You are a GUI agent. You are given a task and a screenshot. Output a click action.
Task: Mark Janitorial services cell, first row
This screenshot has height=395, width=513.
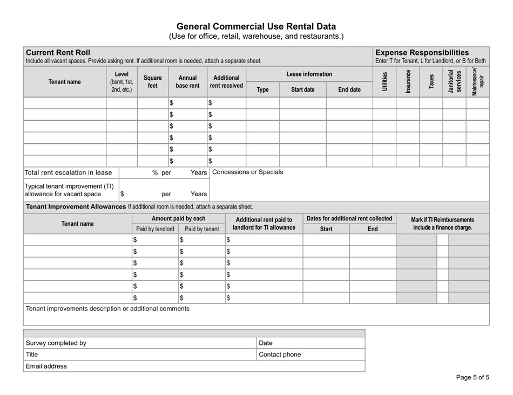point(455,102)
